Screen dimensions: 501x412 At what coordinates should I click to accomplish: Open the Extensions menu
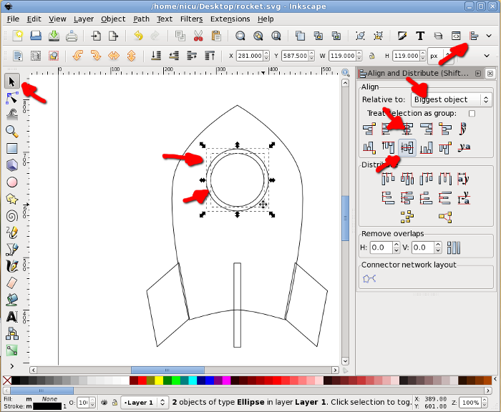pos(230,19)
